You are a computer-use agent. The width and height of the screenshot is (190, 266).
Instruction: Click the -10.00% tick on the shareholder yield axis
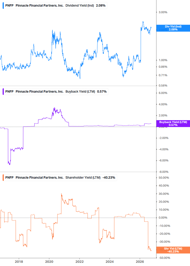(x=164, y=226)
